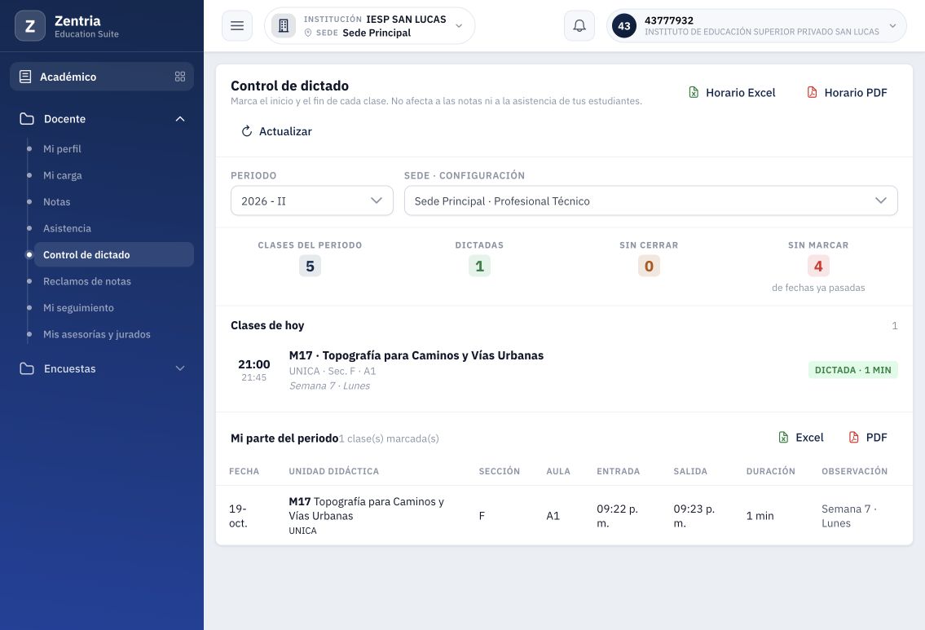Click Actualizar refresh button

[x=276, y=131]
